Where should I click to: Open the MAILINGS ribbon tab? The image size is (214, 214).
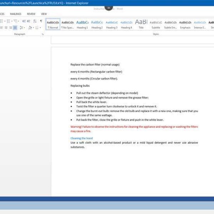point(16,14)
